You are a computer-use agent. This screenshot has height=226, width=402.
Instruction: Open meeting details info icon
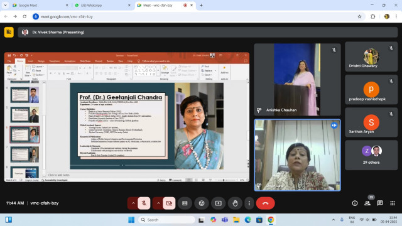tap(355, 203)
